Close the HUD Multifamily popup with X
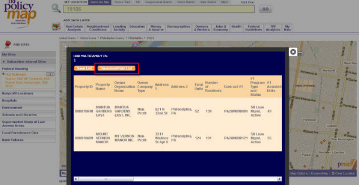This screenshot has width=359, height=185. (x=293, y=52)
